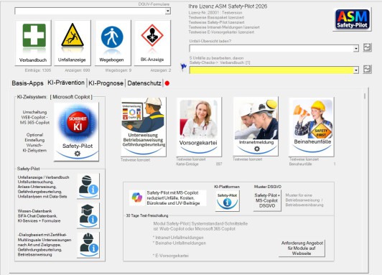Click the 'Umschaltung WEB-Copilot - MS 365-Copilot' text
The width and height of the screenshot is (382, 275).
point(35,117)
